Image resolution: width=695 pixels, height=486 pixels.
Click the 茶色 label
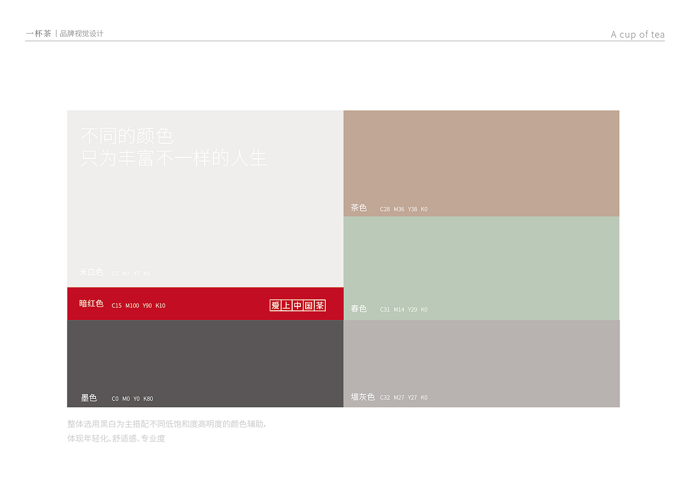359,208
